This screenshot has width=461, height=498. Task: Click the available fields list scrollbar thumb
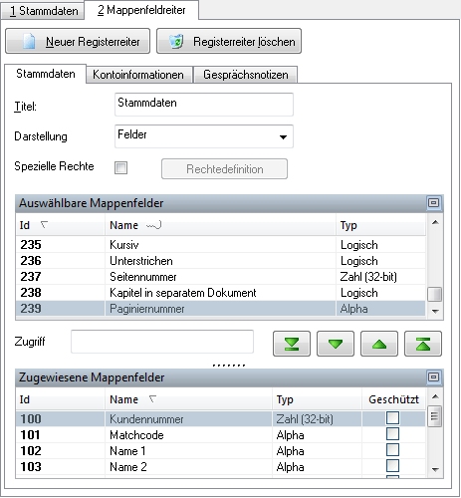[434, 294]
